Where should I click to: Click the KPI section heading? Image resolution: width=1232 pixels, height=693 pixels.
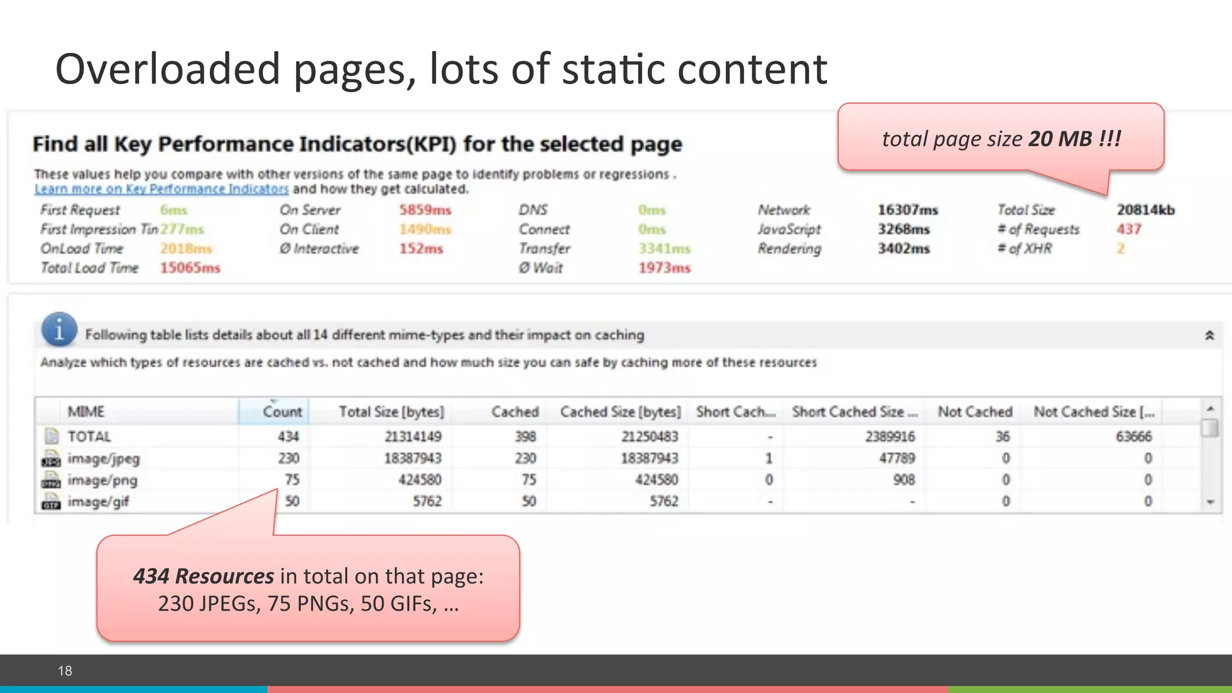coord(357,144)
